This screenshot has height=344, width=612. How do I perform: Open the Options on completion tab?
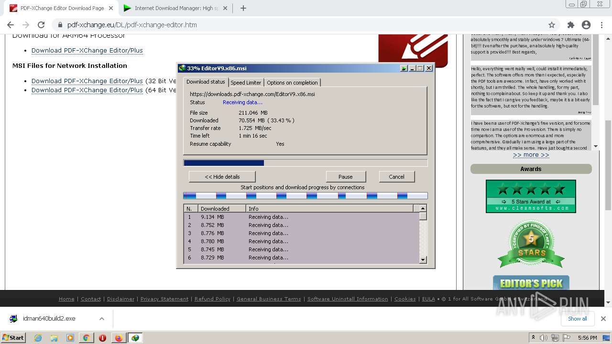(x=292, y=83)
